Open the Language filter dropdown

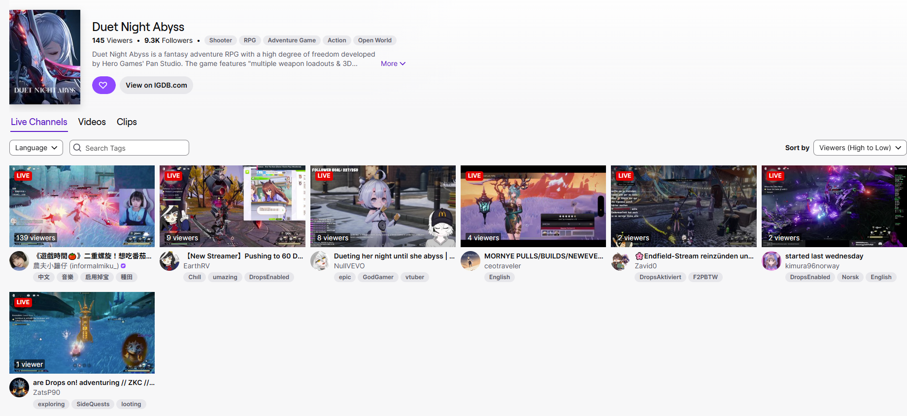[36, 148]
